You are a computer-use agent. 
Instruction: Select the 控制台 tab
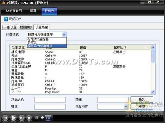pyautogui.click(x=49, y=11)
